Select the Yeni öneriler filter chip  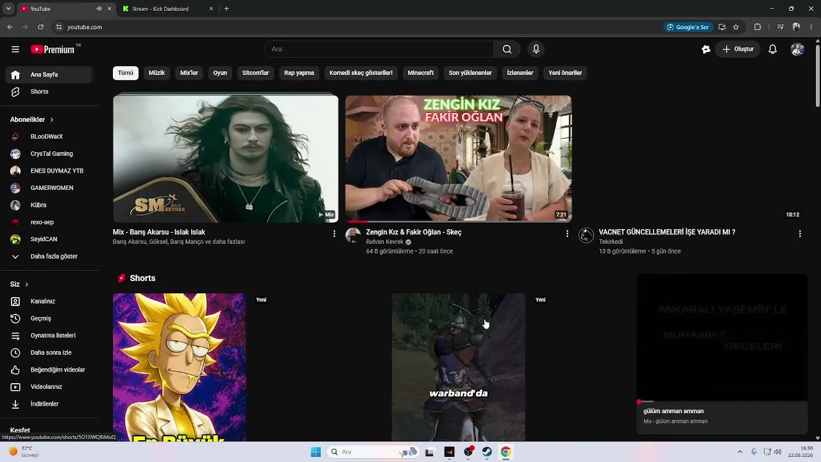point(565,73)
